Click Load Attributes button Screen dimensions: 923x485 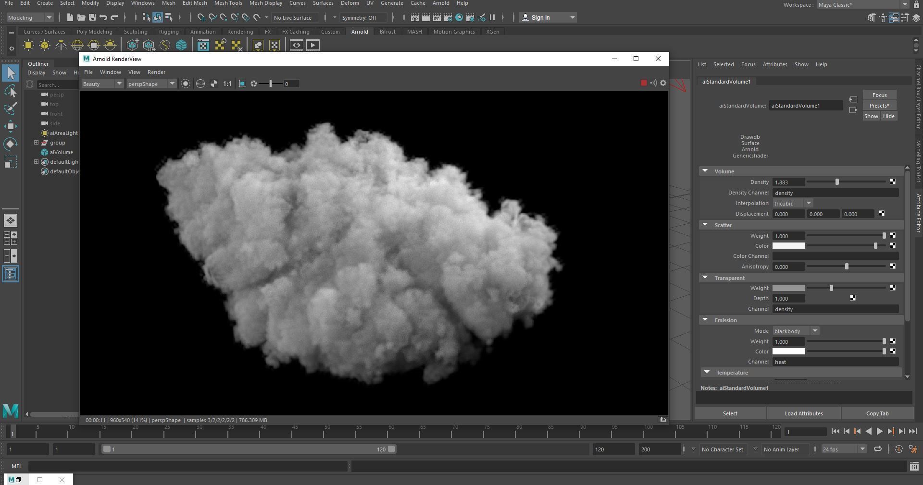pos(804,413)
